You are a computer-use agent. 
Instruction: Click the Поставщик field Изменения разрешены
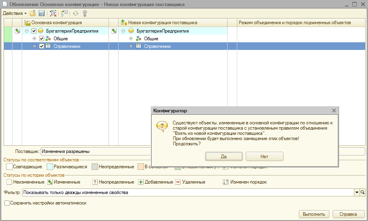pyautogui.click(x=96, y=151)
